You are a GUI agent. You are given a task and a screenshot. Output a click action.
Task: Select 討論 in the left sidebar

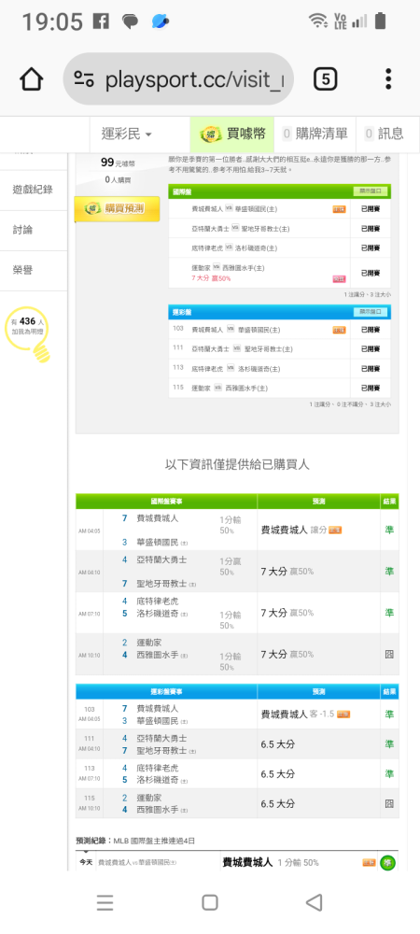(34, 230)
